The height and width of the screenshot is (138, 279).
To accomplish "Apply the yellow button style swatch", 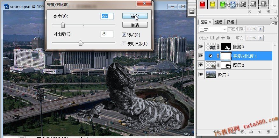I will tap(212, 4).
